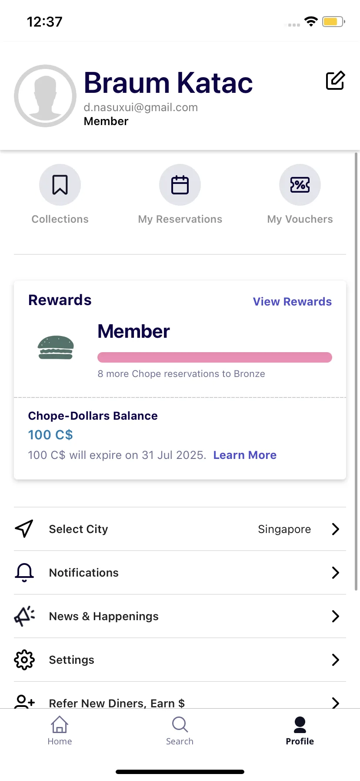Select the Profile tab
This screenshot has height=781, width=360.
click(x=300, y=731)
